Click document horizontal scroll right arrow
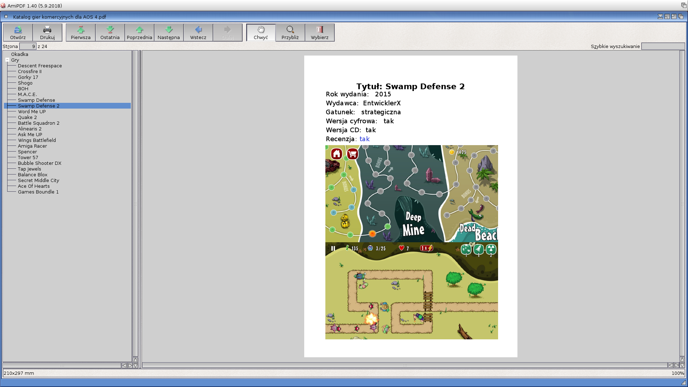This screenshot has width=688, height=387. pyautogui.click(x=677, y=365)
